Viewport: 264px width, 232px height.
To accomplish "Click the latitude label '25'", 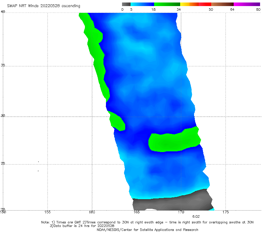I will [3, 163].
